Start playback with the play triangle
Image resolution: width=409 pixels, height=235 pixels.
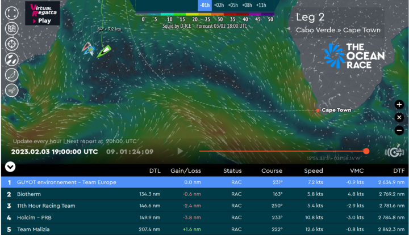180,151
